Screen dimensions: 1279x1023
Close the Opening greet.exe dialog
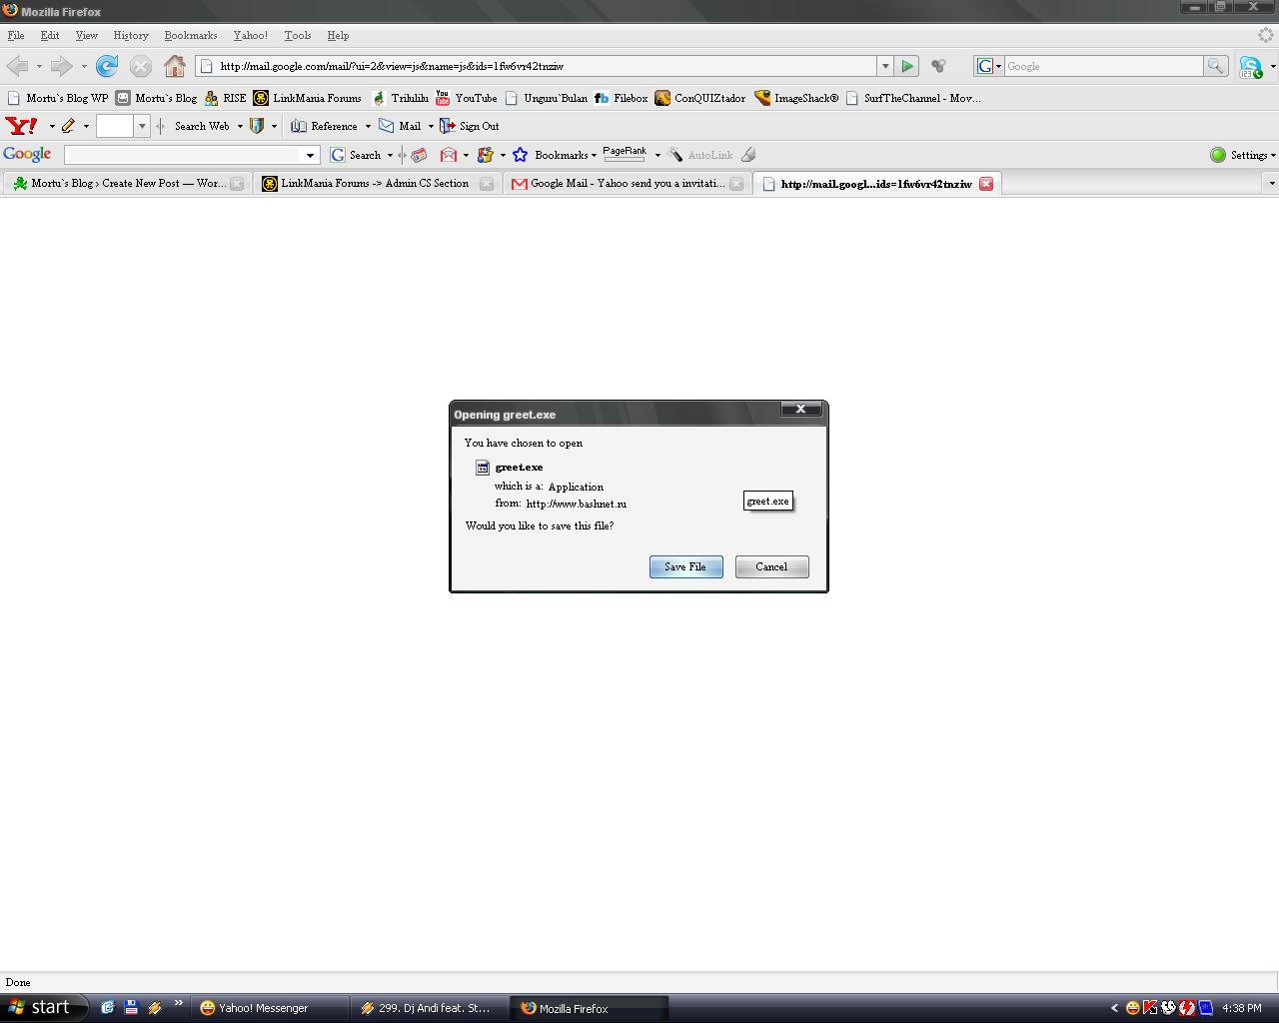[x=800, y=409]
